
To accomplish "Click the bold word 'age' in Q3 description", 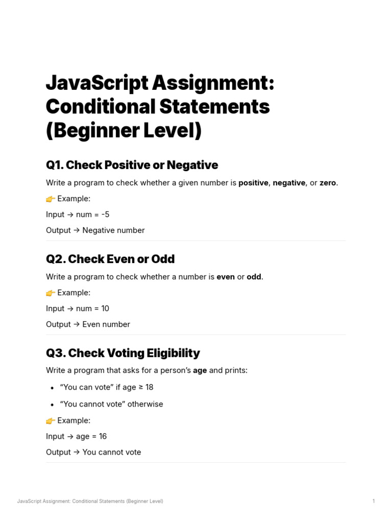I will coord(200,370).
